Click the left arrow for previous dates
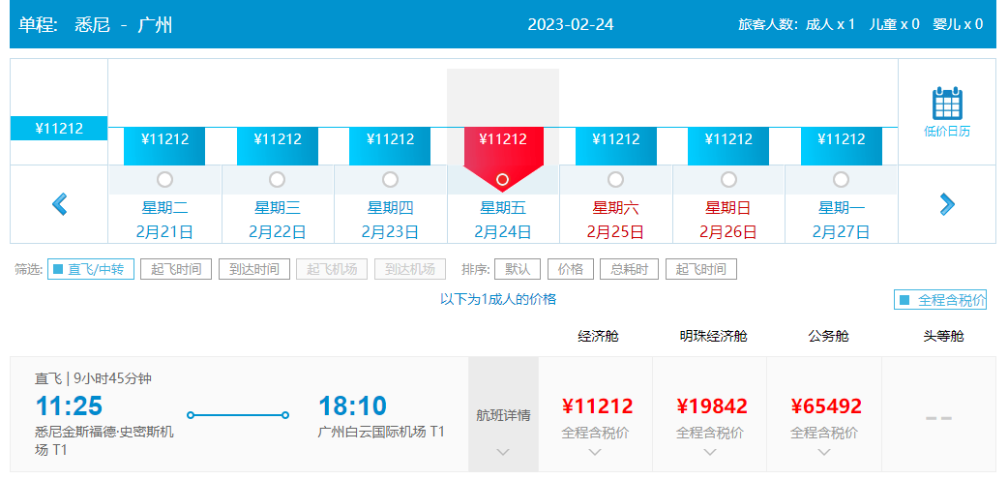Screen dimensions: 1008x480 (60, 204)
